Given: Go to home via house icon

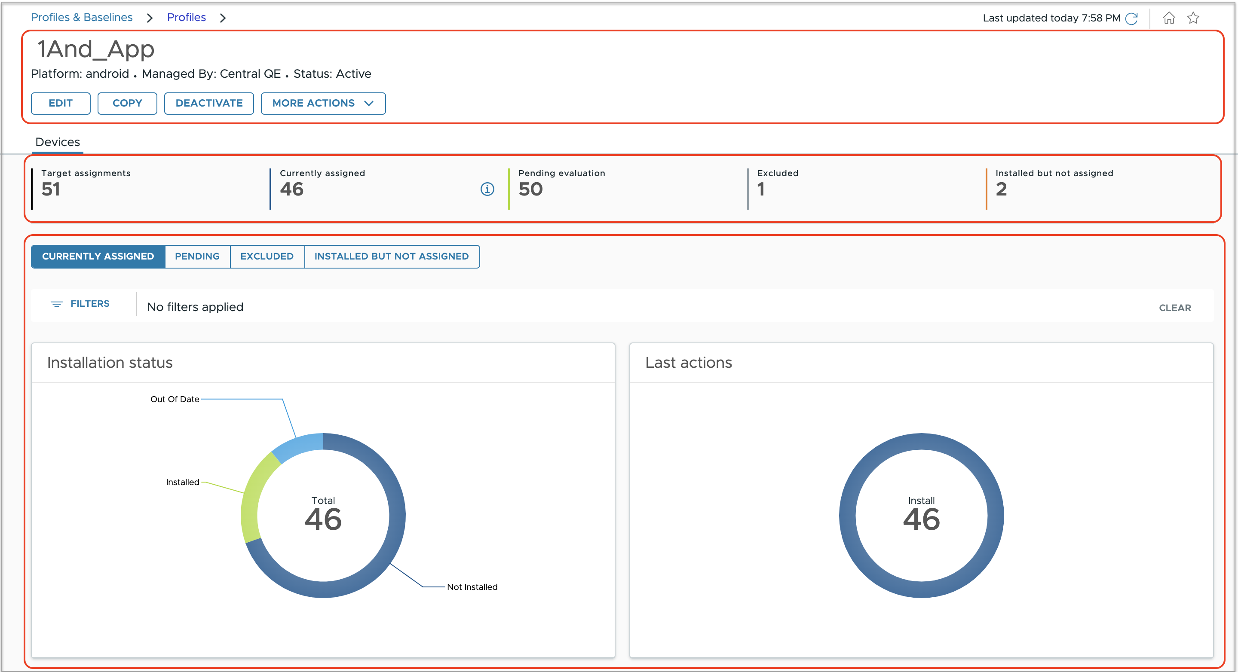Looking at the screenshot, I should pos(1169,18).
